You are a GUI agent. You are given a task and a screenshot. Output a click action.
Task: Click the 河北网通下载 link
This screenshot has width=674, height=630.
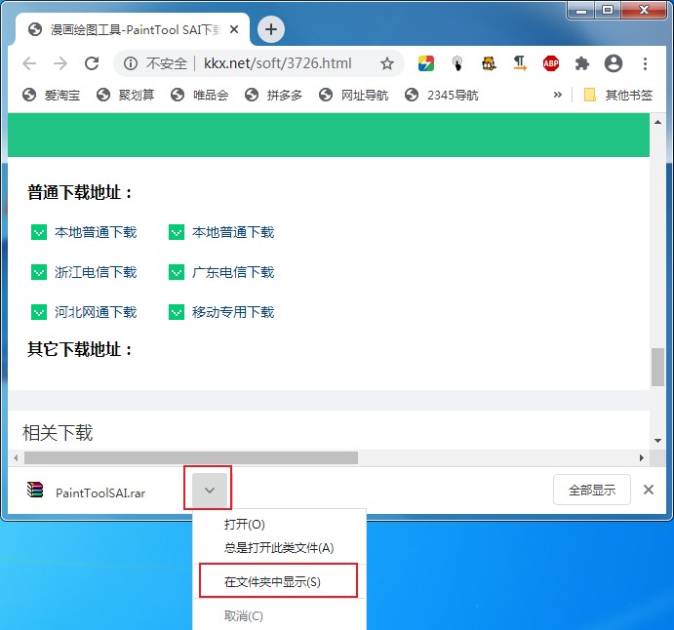pos(96,312)
